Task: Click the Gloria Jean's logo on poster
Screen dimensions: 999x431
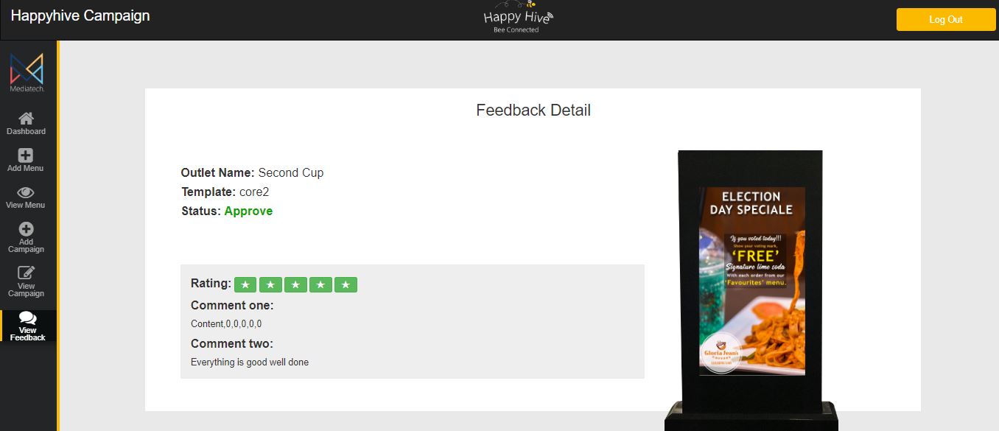Action: [x=721, y=353]
